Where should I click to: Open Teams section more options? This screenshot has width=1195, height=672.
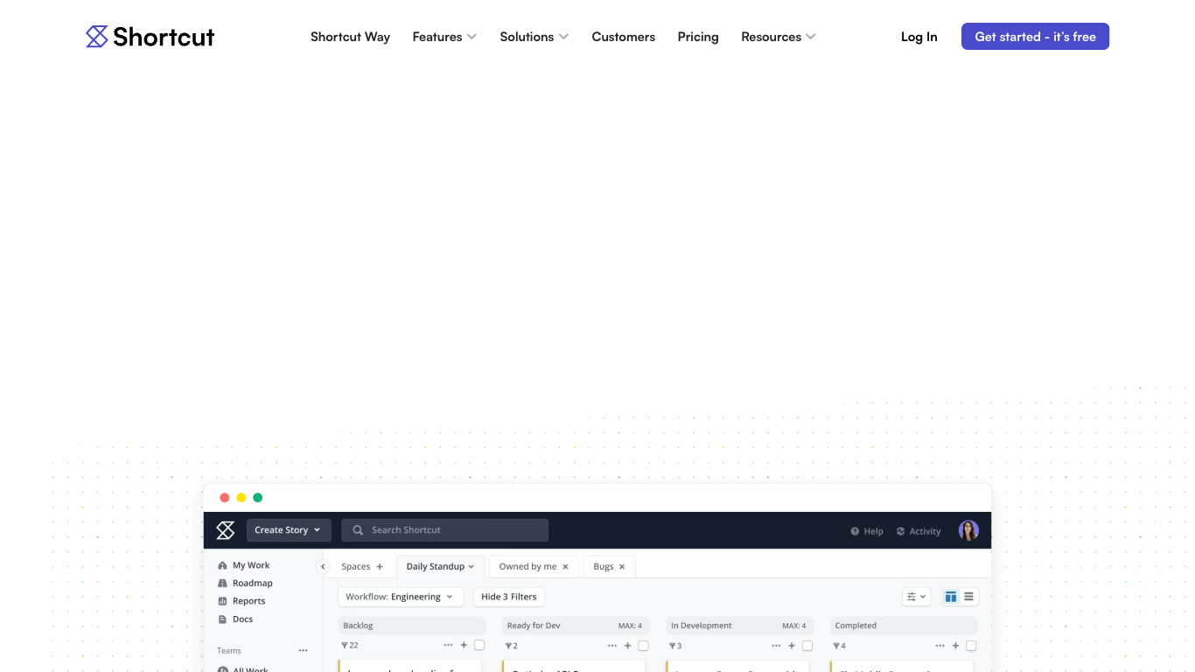coord(303,651)
